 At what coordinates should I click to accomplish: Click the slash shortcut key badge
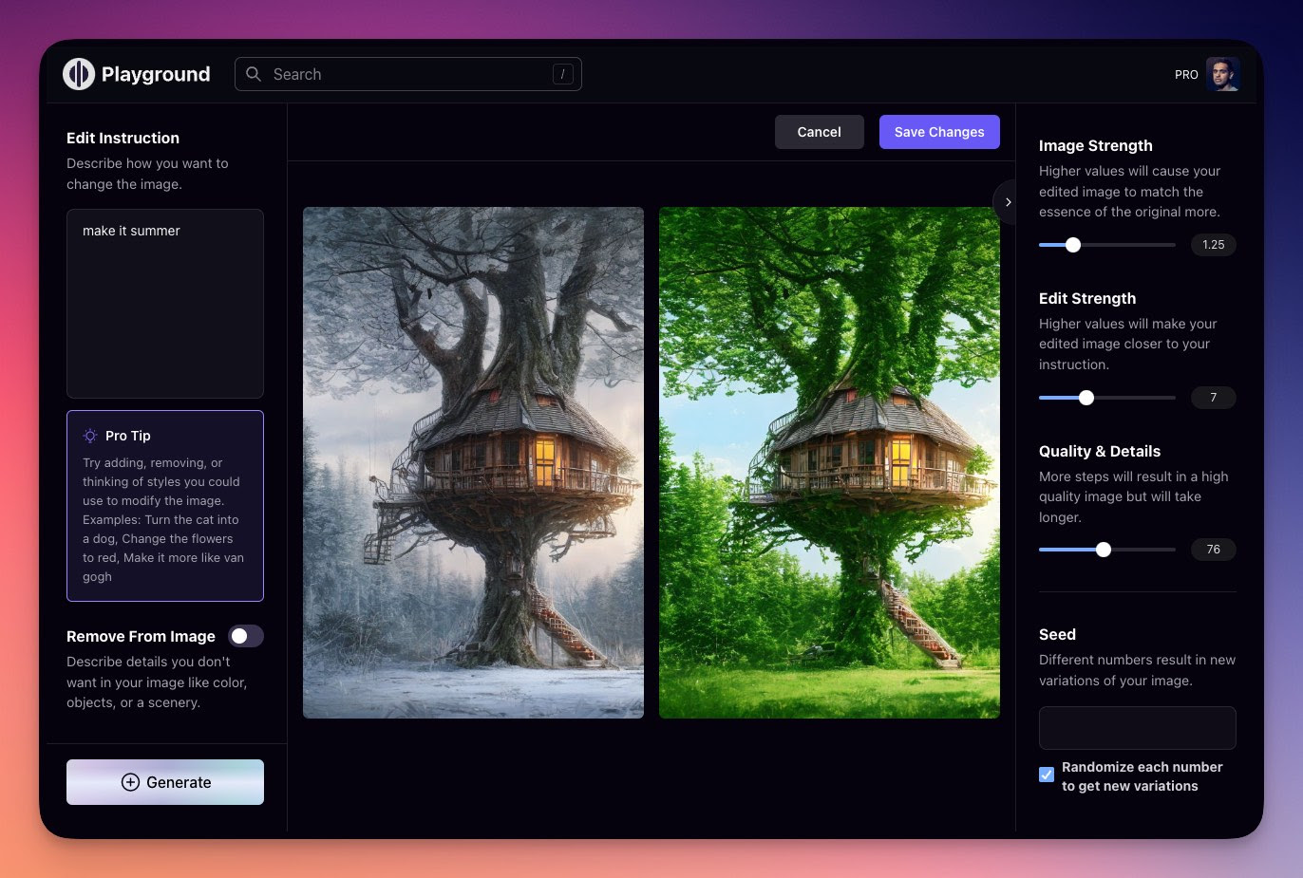pyautogui.click(x=563, y=74)
